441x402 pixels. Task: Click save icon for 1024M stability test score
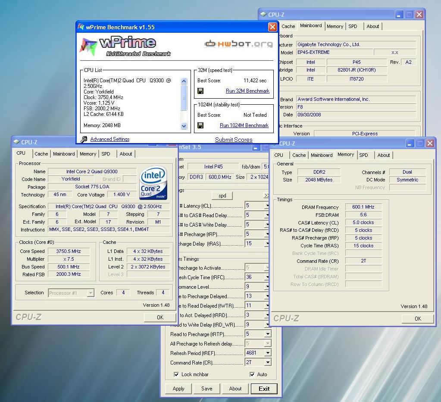[x=200, y=125]
